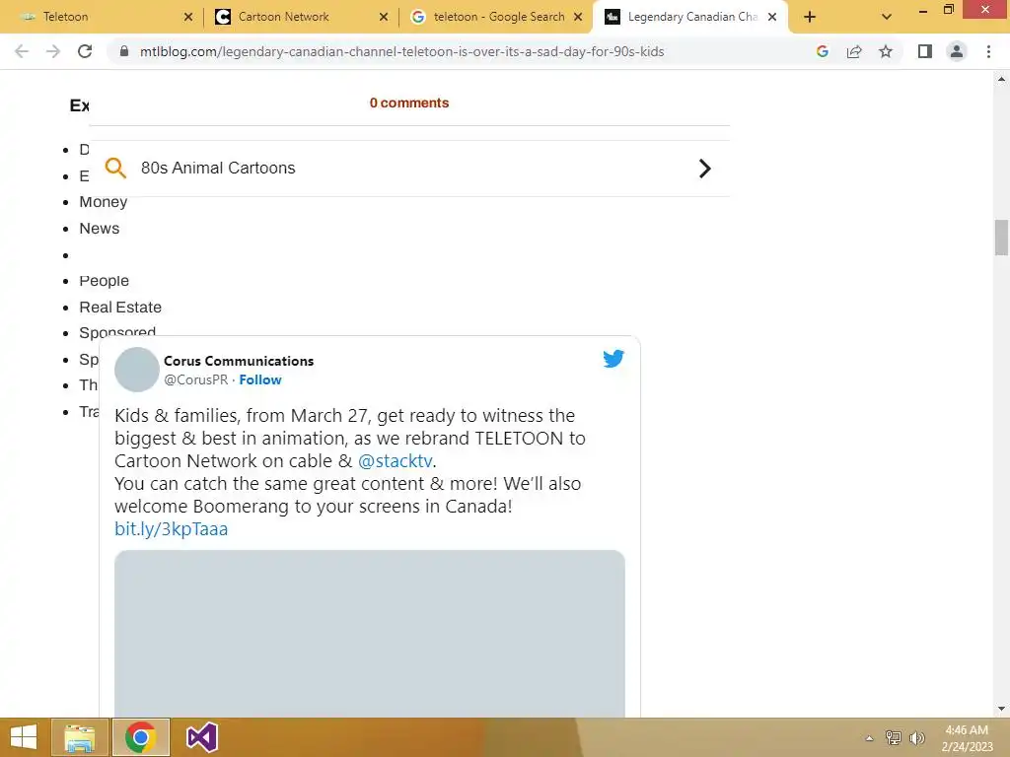Image resolution: width=1010 pixels, height=757 pixels.
Task: Open Corus Communications Twitter name
Action: pos(239,361)
